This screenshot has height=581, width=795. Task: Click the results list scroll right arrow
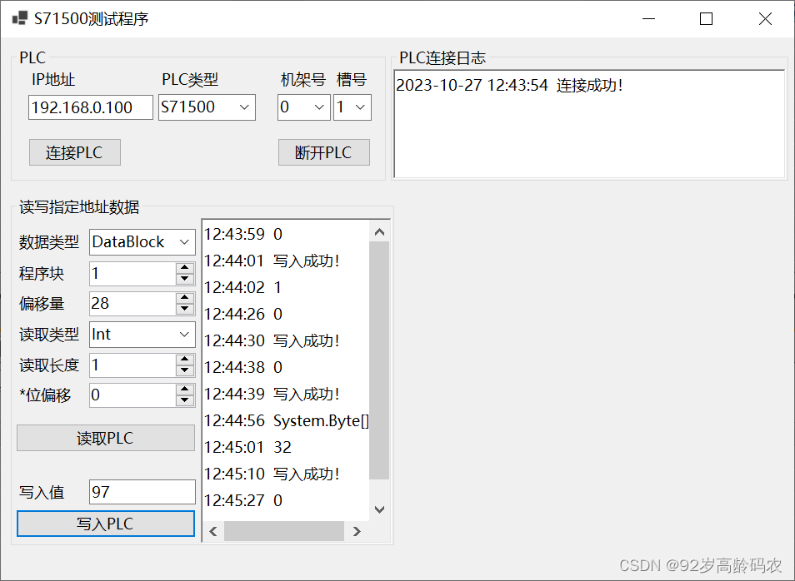[x=357, y=531]
